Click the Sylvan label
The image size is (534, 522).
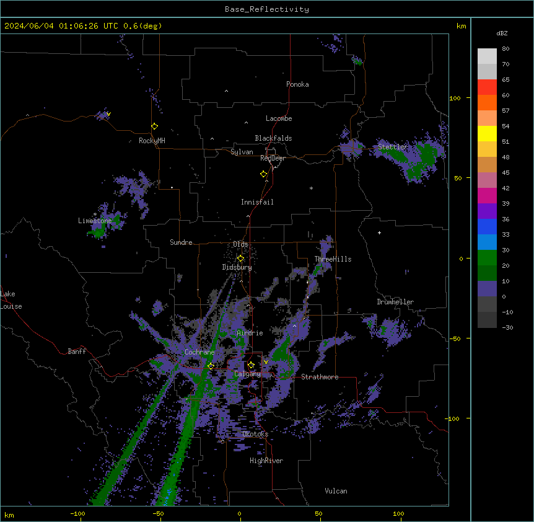coord(242,152)
